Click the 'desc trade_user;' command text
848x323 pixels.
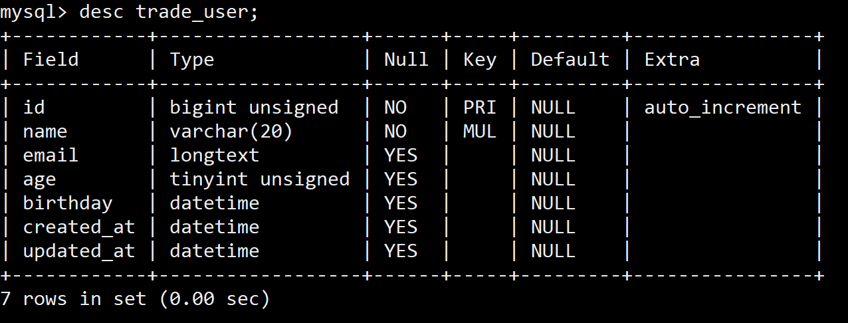point(168,12)
